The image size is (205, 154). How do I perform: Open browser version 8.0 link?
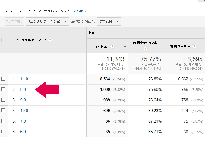pos(23,89)
